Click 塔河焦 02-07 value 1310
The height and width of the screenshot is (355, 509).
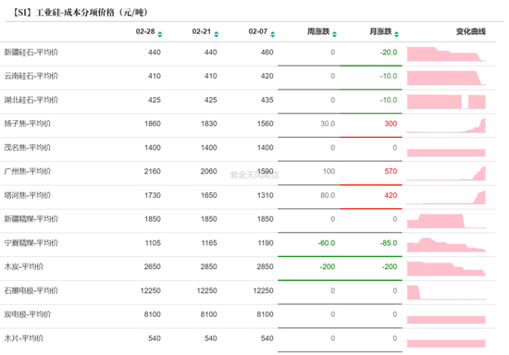point(266,195)
